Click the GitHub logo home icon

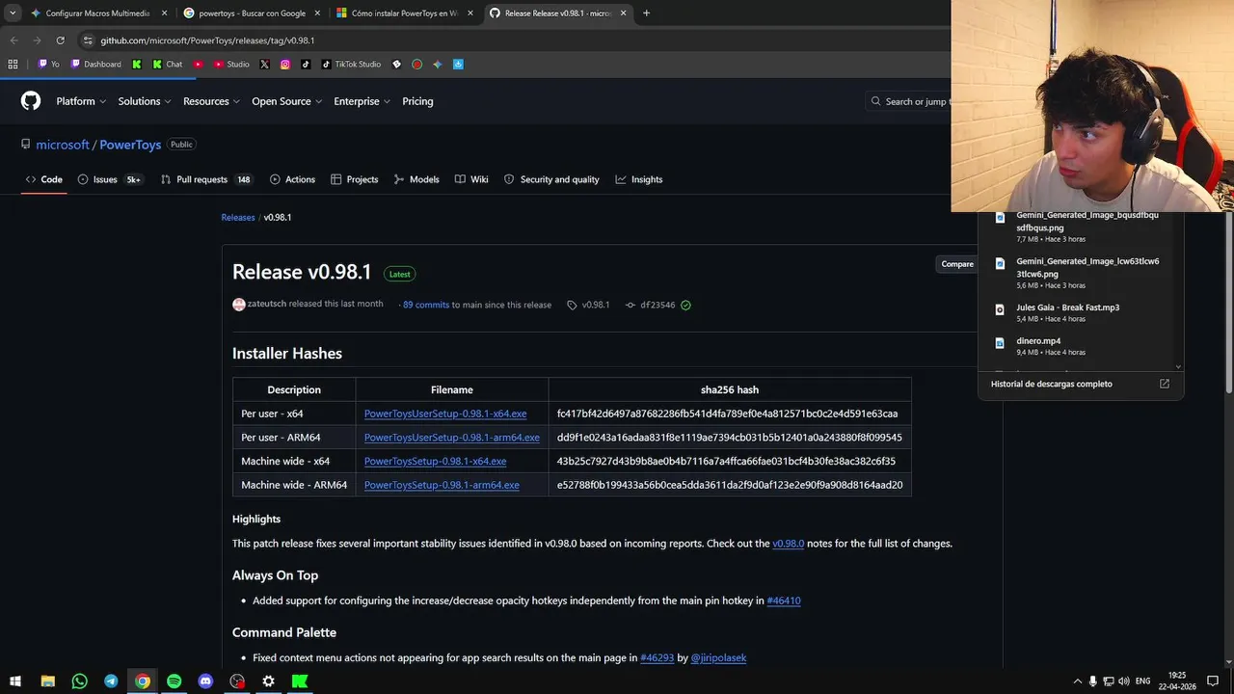(x=31, y=101)
